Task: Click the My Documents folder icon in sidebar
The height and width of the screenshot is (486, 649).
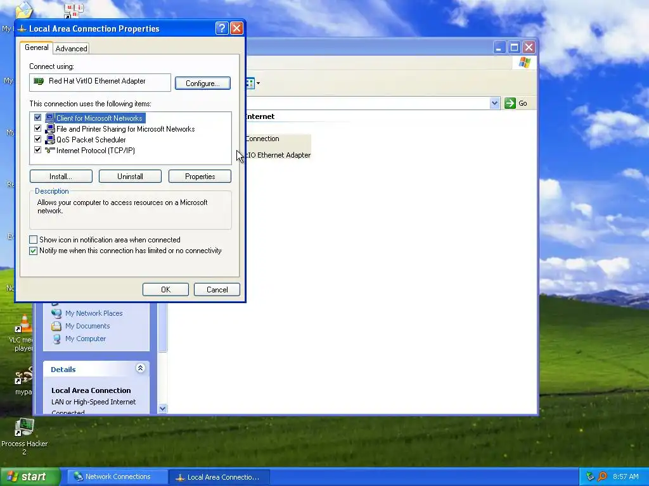Action: click(56, 326)
